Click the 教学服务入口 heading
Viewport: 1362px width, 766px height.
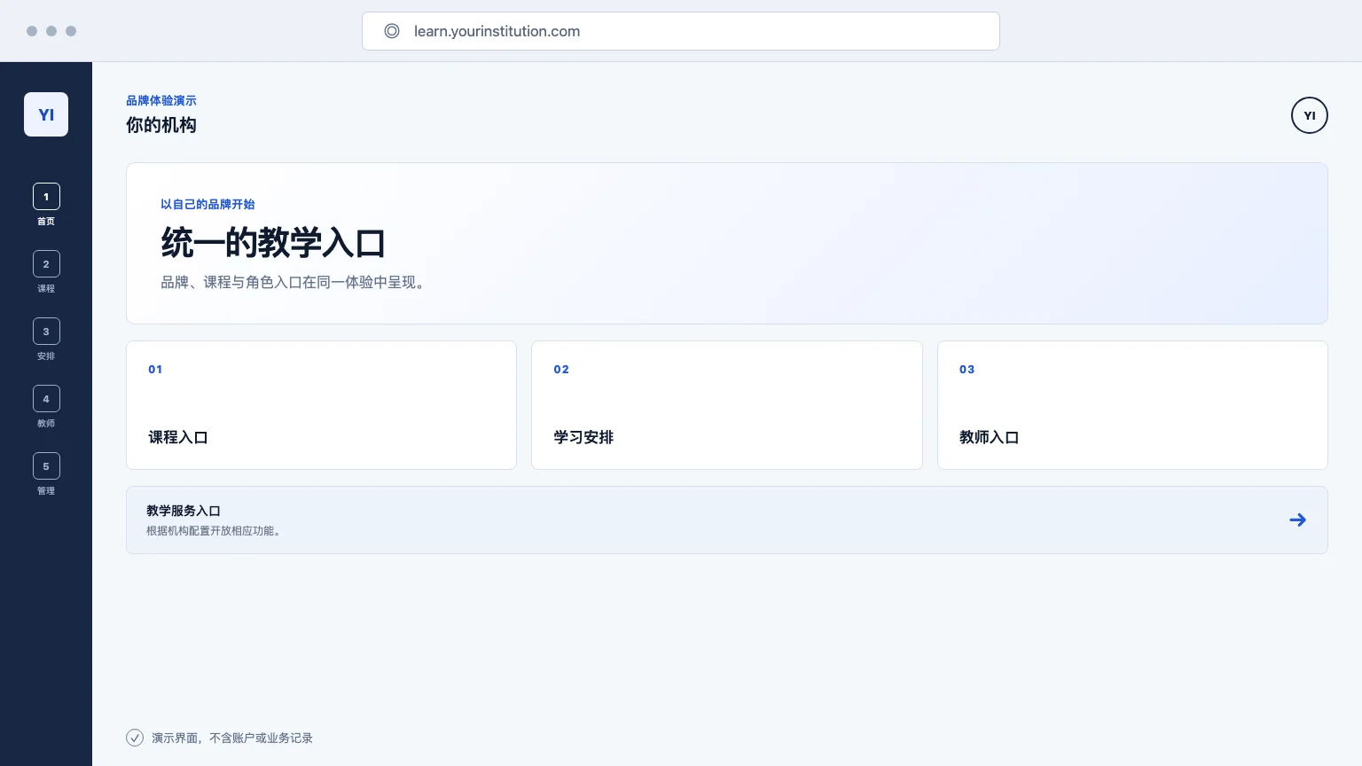[x=184, y=511]
